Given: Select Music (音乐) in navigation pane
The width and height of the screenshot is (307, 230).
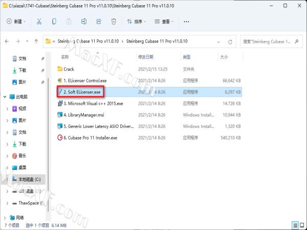Looking at the screenshot, I should click(19, 156).
